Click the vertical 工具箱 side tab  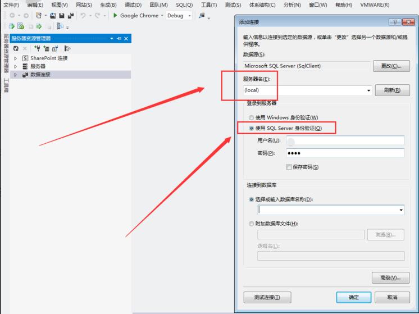(6, 85)
